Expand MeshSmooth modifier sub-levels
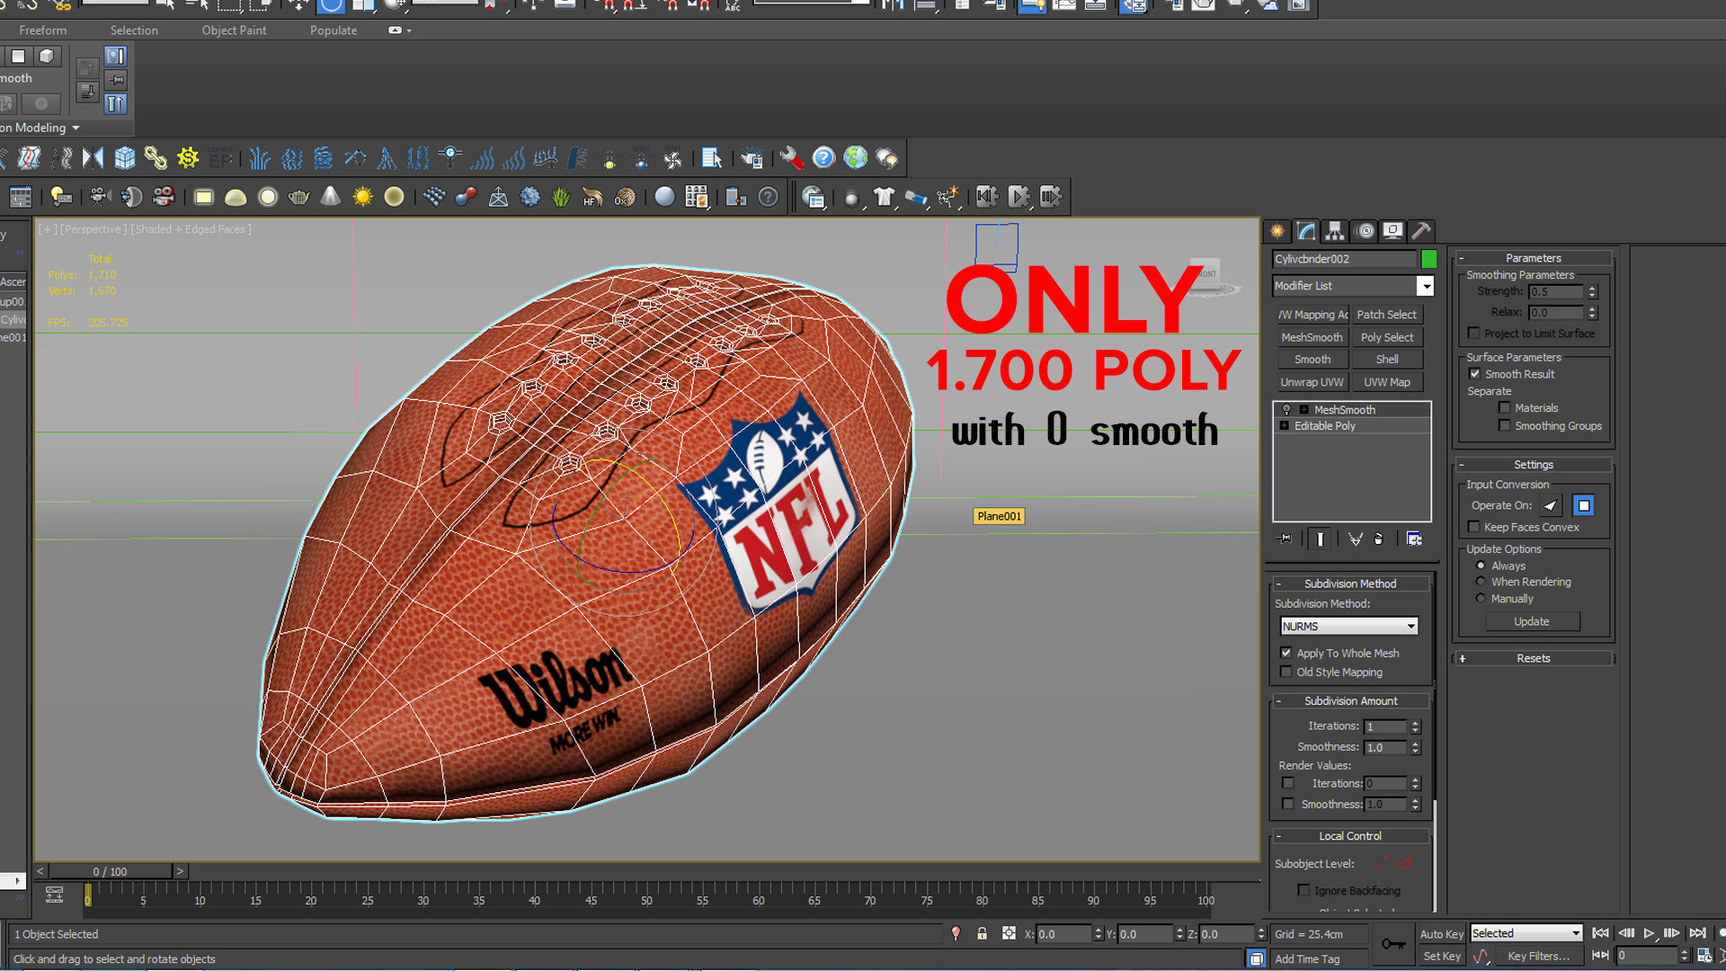 coord(1303,410)
